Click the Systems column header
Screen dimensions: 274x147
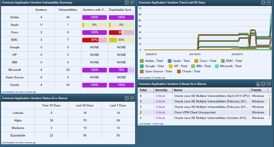click(41, 10)
